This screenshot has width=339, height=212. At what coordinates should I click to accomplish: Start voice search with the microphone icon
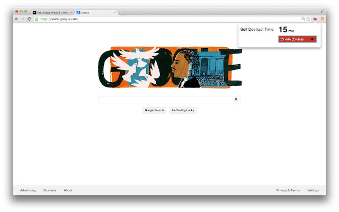236,100
